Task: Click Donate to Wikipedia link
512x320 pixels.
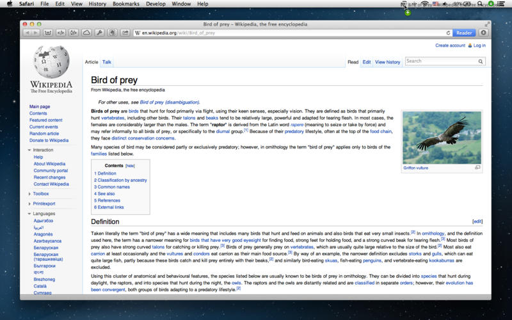Action: tap(49, 140)
